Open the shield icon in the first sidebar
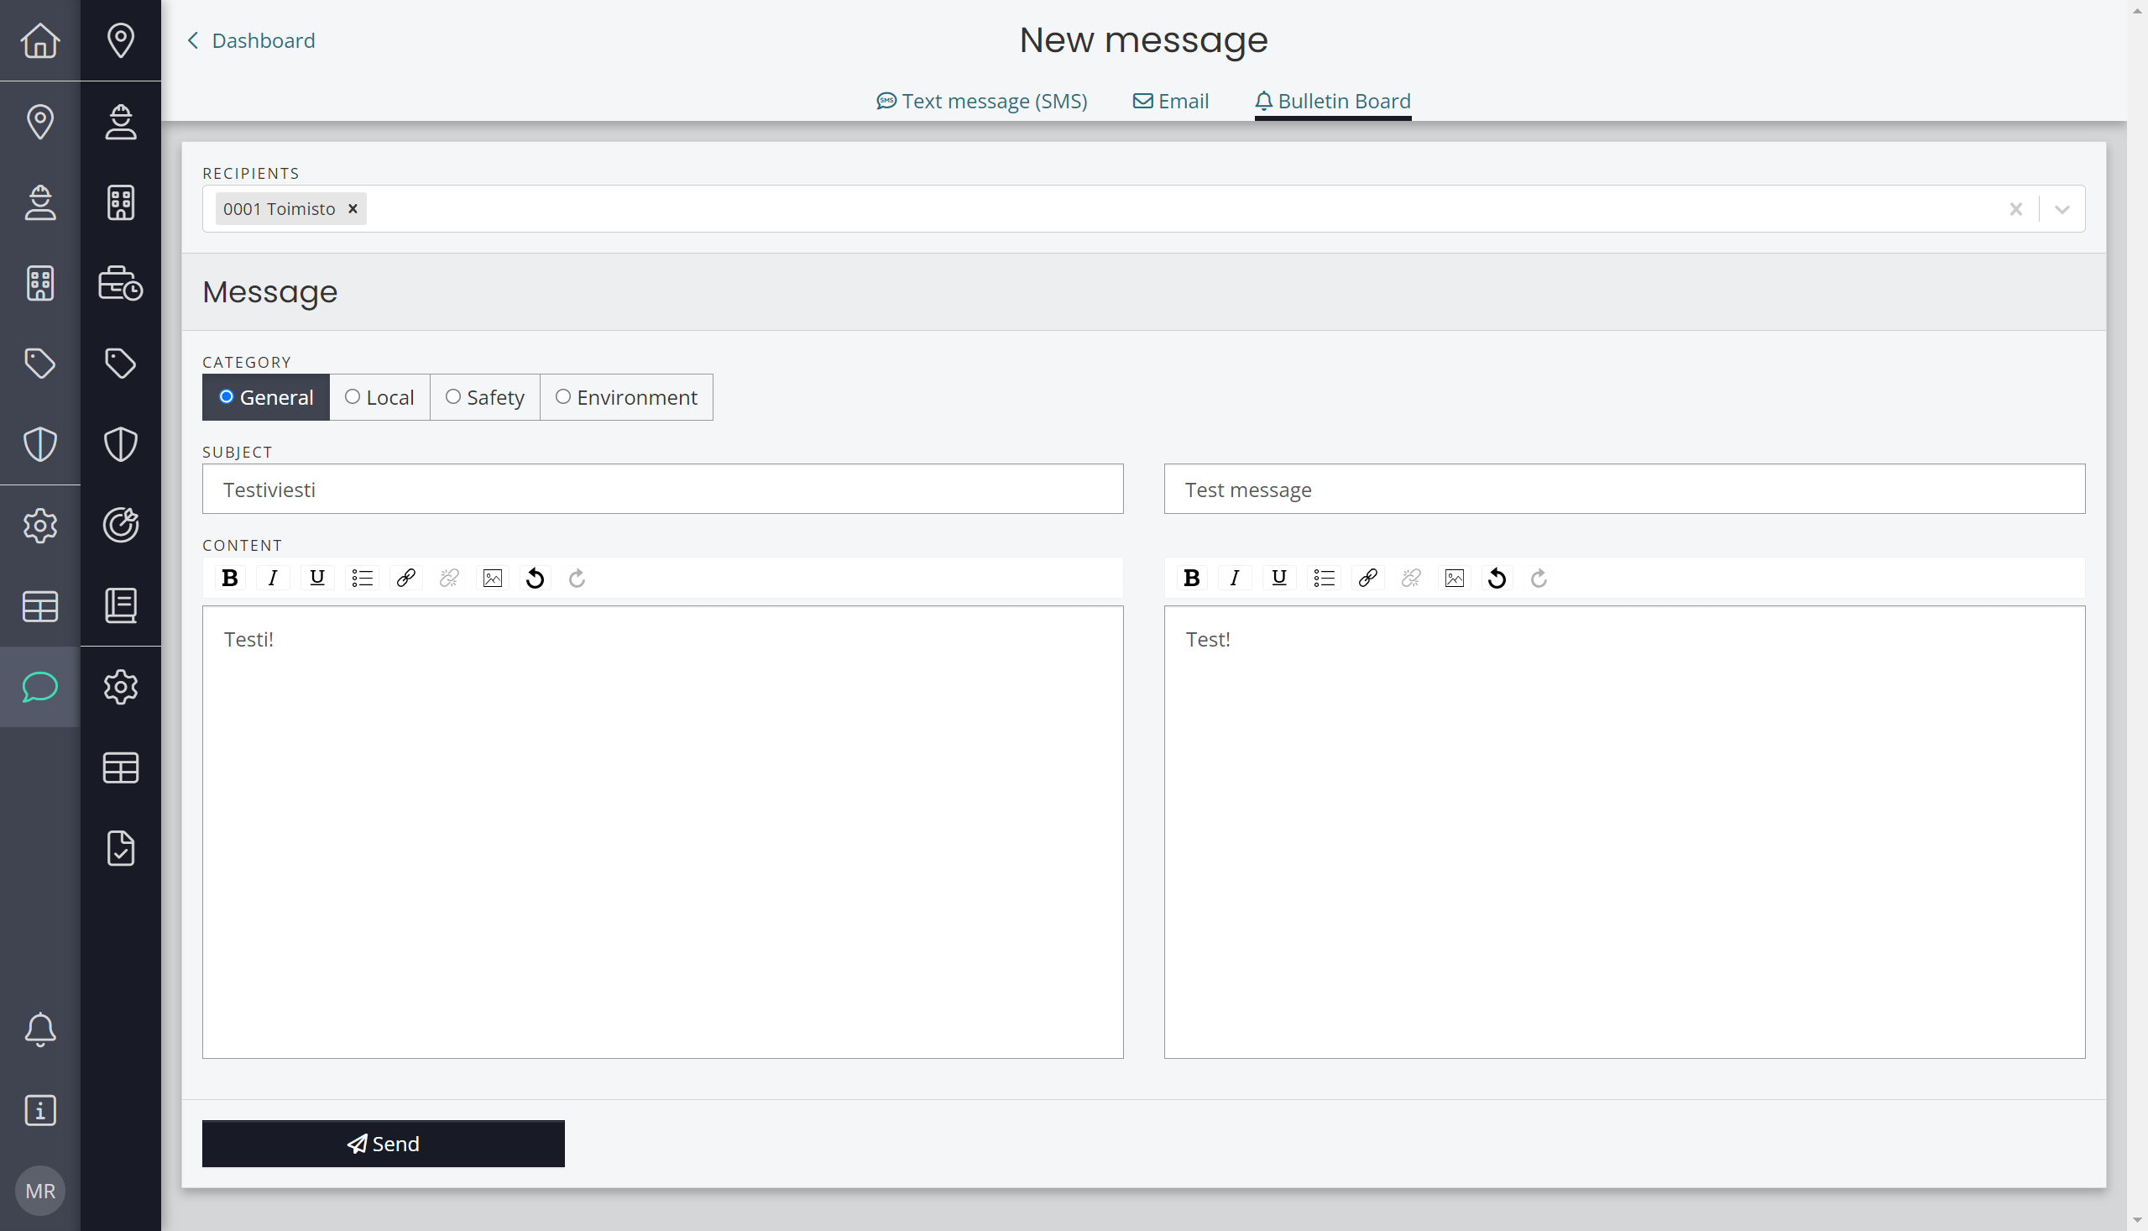The width and height of the screenshot is (2148, 1231). (39, 444)
